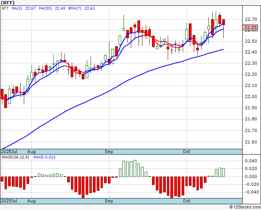This screenshot has width=261, height=210.
Task: Click the 0.040 MACD axis label
Action: tap(251, 161)
